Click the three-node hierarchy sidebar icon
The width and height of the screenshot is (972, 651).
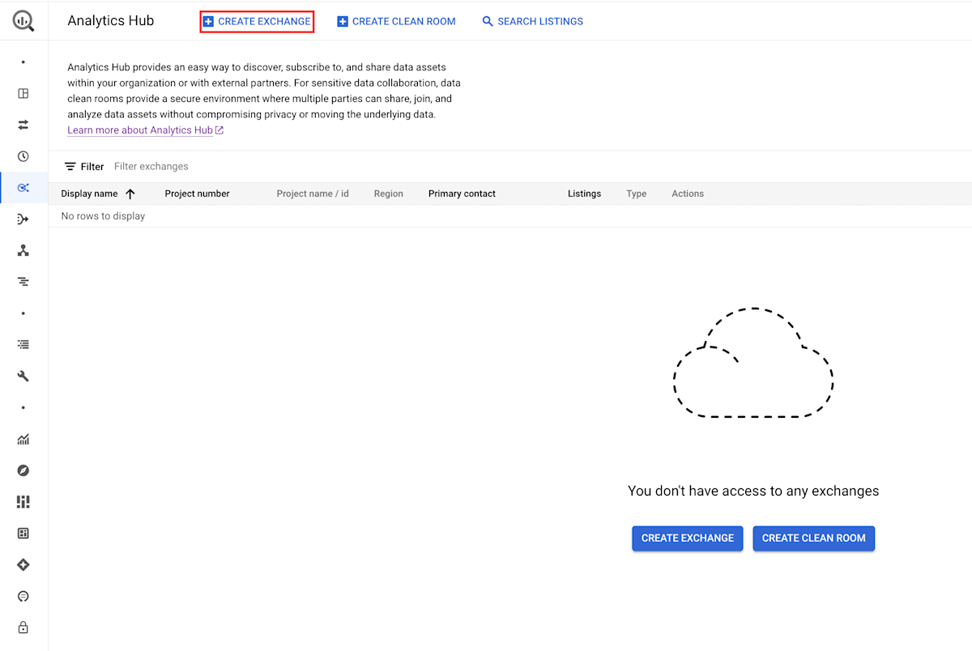(x=23, y=251)
